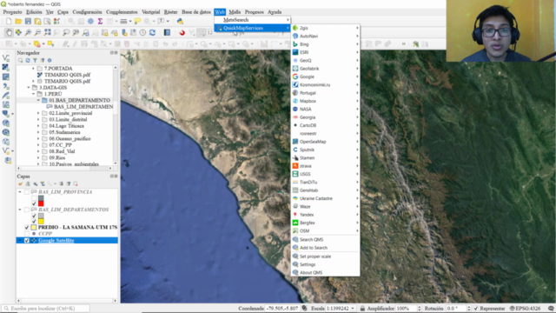Open the processing toolbox gear icon
Viewport: 556px width, 313px height.
(x=90, y=21)
